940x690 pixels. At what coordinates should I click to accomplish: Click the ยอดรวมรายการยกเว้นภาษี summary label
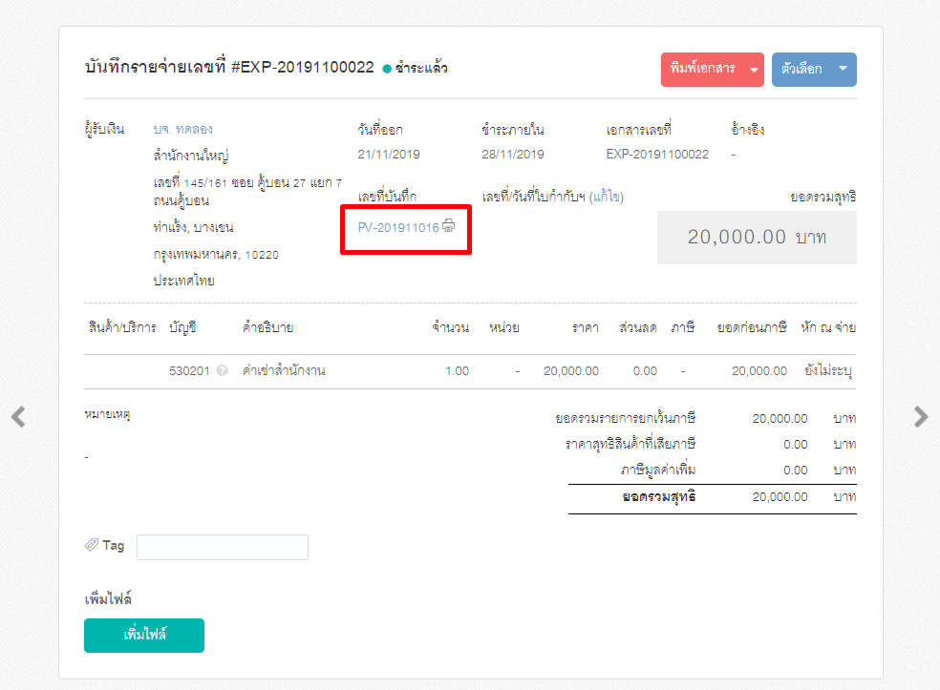tap(626, 418)
